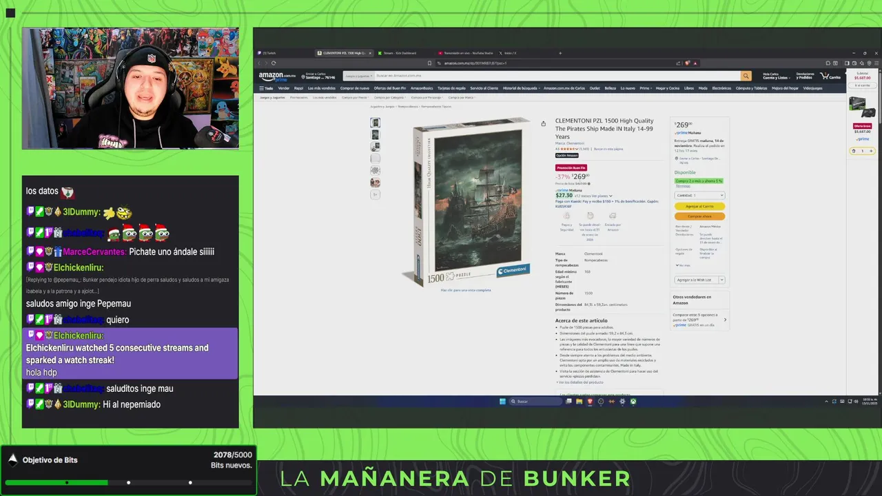Click the Bits goal progress bar

tap(129, 482)
